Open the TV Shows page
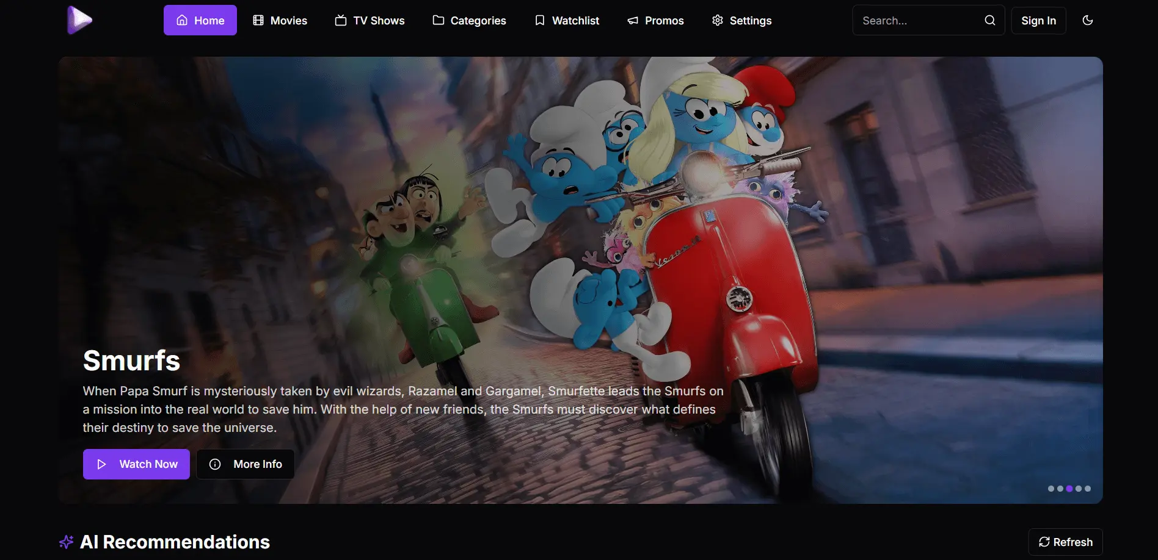The height and width of the screenshot is (560, 1158). click(x=370, y=20)
